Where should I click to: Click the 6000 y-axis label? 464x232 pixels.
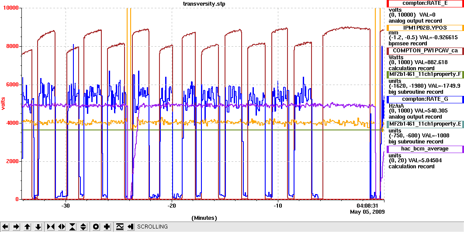(x=13, y=85)
